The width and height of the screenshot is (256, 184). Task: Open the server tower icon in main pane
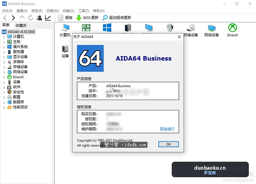coord(128,27)
